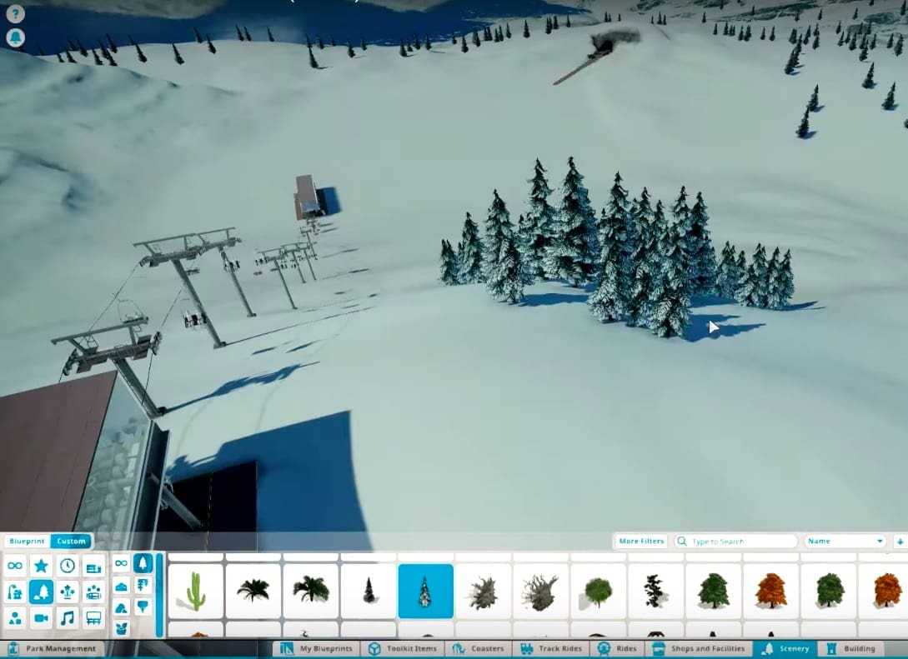This screenshot has width=908, height=659.
Task: Select the park bench category icon
Action: pos(93,618)
